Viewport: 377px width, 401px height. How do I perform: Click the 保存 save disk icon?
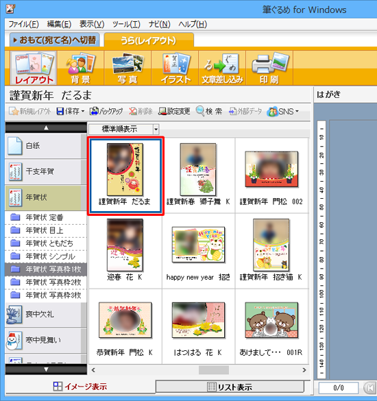(x=60, y=111)
